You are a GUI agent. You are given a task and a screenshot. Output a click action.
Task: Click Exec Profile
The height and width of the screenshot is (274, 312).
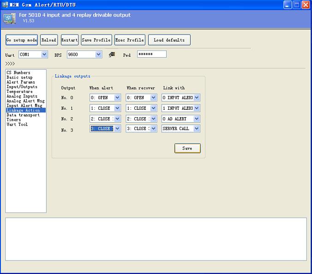tap(130, 40)
